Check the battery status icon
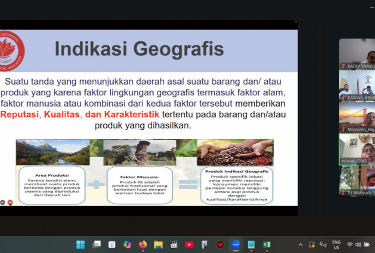 click(x=366, y=245)
